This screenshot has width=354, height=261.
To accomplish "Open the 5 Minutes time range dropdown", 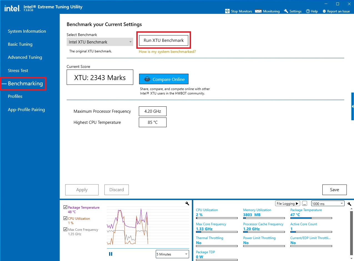I will [172, 254].
